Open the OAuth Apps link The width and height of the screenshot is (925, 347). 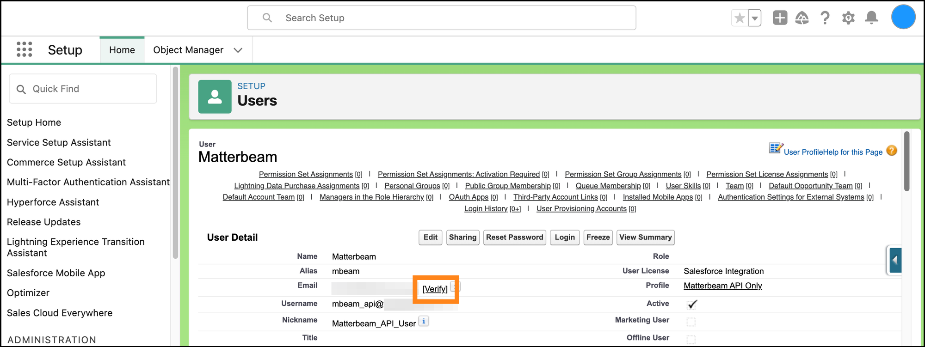(x=469, y=197)
